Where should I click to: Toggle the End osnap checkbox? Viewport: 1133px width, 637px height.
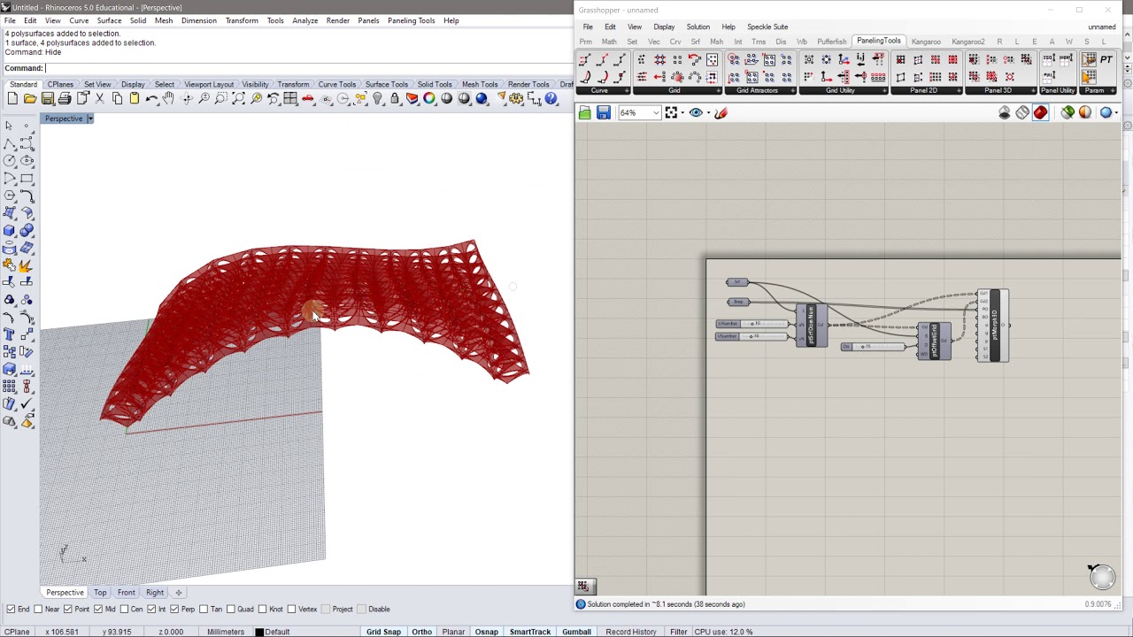click(x=11, y=609)
